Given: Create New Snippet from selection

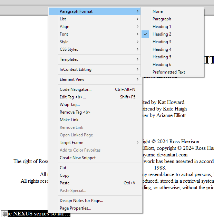Looking at the screenshot, I should coord(78,158).
